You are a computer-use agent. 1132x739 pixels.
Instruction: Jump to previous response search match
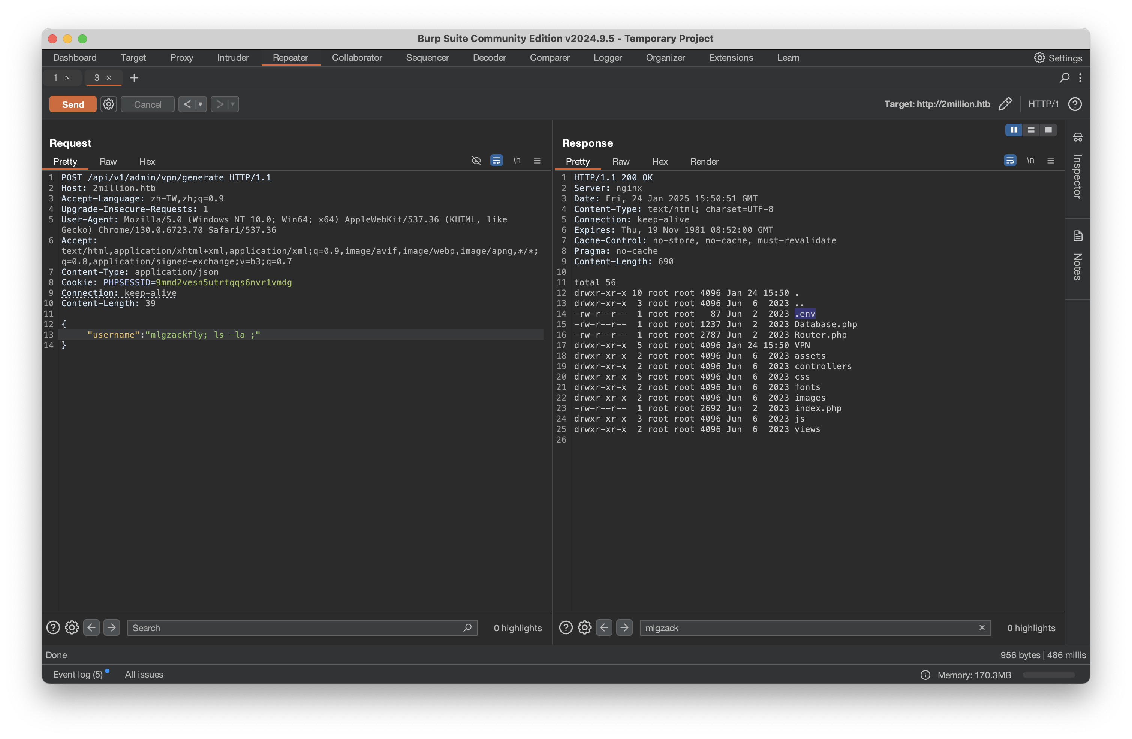point(604,628)
